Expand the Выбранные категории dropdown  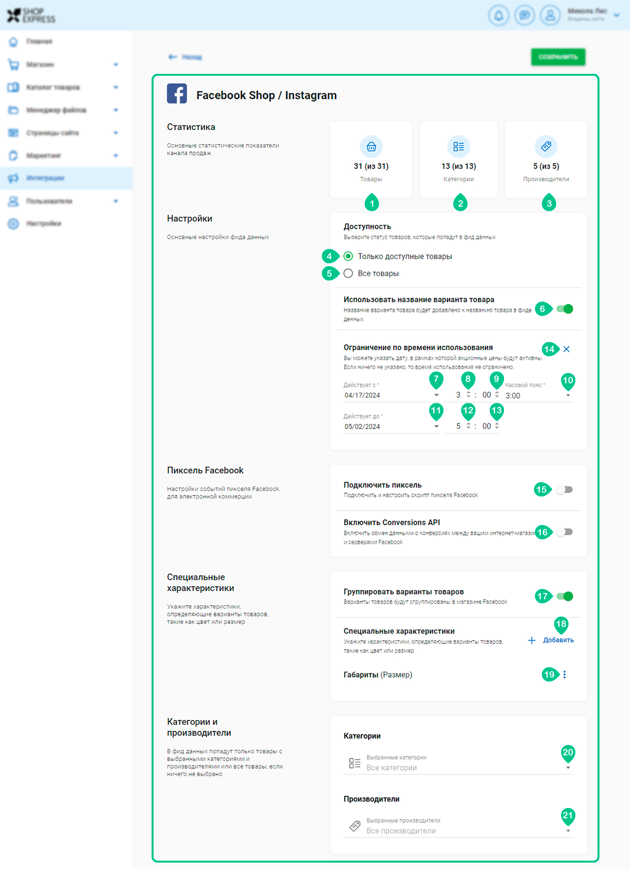pos(568,768)
